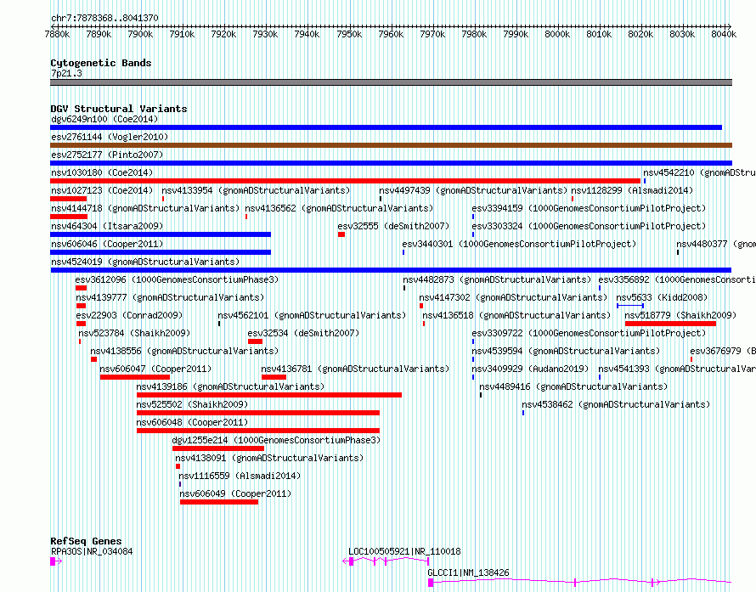756x592 pixels.
Task: Click nsv1116559 (Alsmadi2014) label
Action: click(x=240, y=476)
